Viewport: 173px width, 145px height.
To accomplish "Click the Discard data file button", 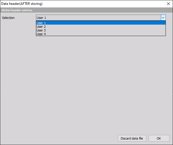I will [132, 138].
